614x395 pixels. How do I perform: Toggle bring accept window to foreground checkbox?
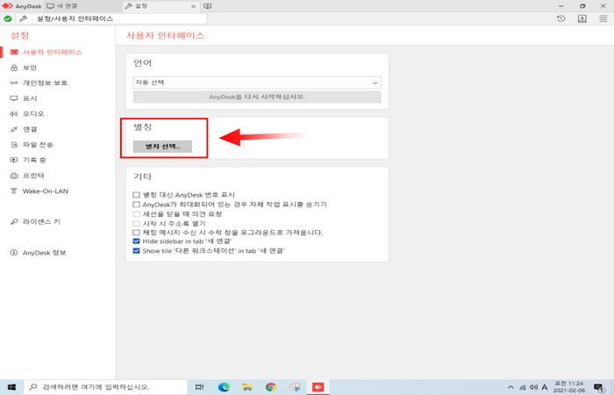pyautogui.click(x=136, y=233)
